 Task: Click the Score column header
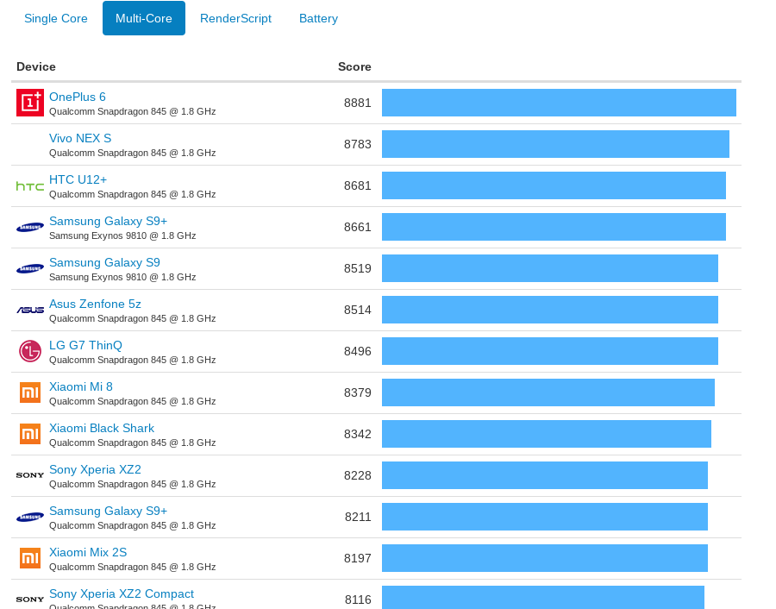coord(354,66)
